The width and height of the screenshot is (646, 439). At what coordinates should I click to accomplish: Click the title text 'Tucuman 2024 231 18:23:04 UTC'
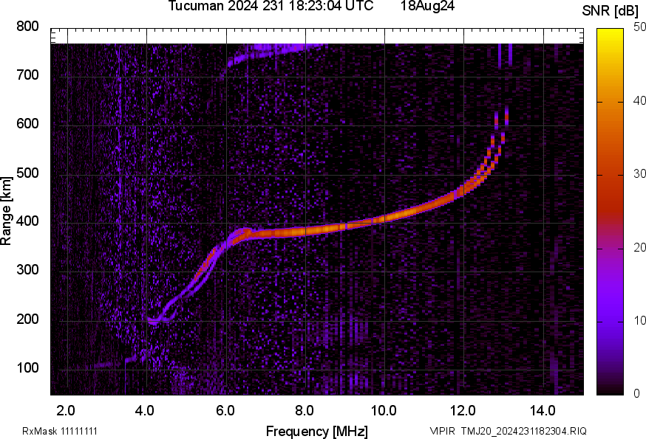pos(271,6)
